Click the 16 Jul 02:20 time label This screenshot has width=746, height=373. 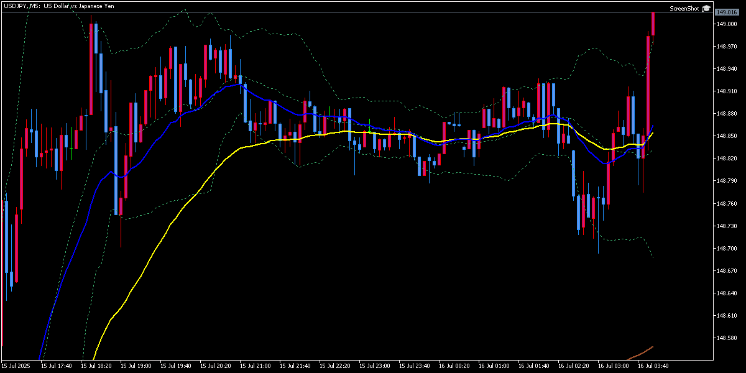click(574, 366)
